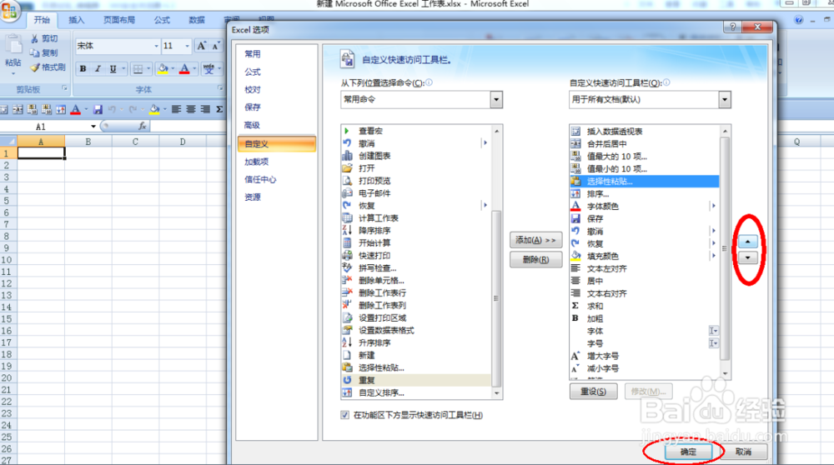Toggle Underline button in ribbon font group
The image size is (834, 465).
pos(113,68)
